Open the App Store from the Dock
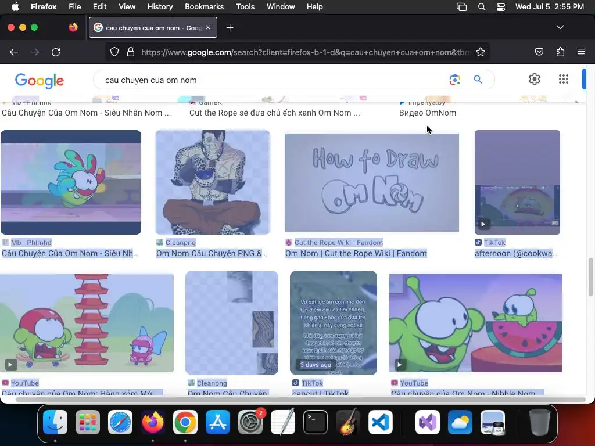 click(218, 422)
